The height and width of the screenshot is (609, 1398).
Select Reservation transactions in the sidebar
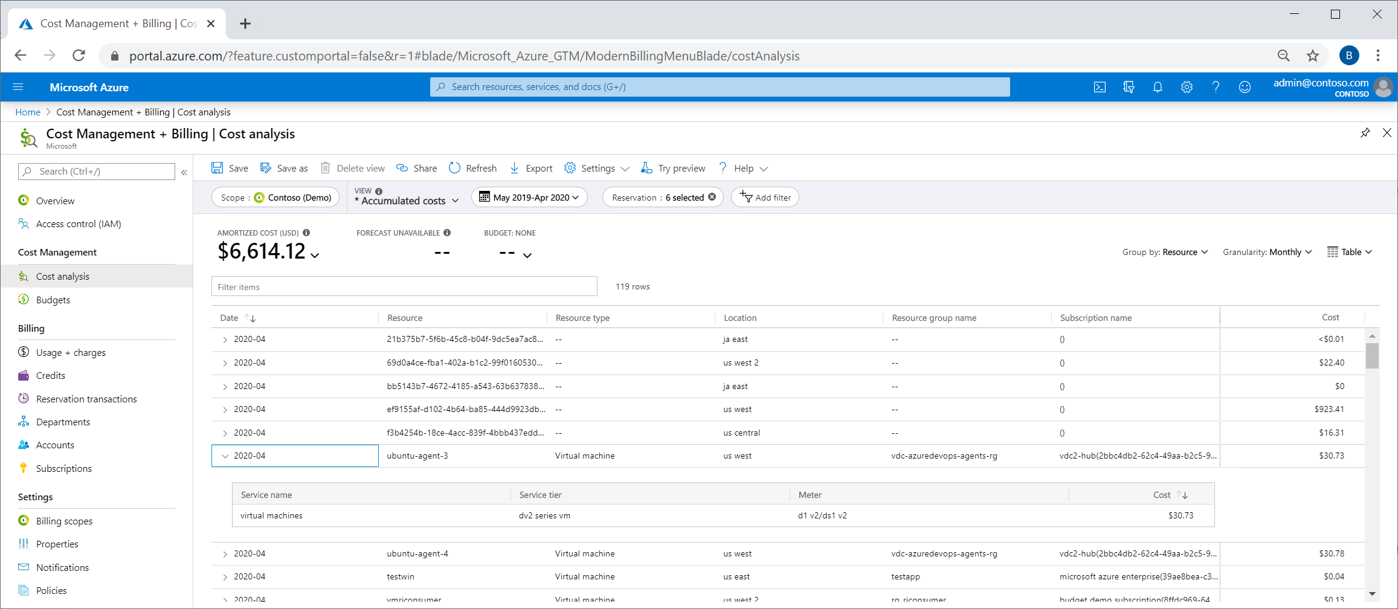coord(86,399)
